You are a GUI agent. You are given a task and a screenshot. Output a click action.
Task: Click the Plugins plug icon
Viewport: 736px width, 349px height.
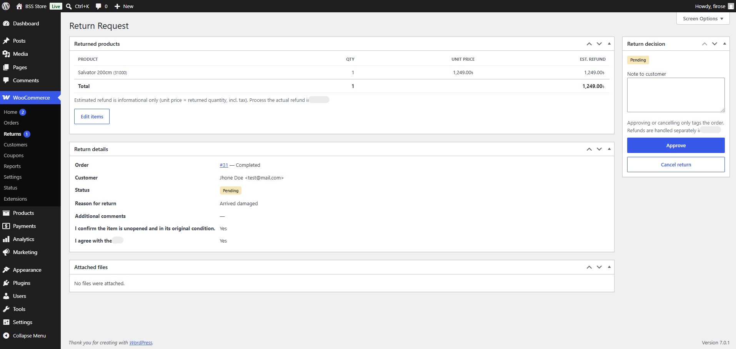click(x=6, y=283)
